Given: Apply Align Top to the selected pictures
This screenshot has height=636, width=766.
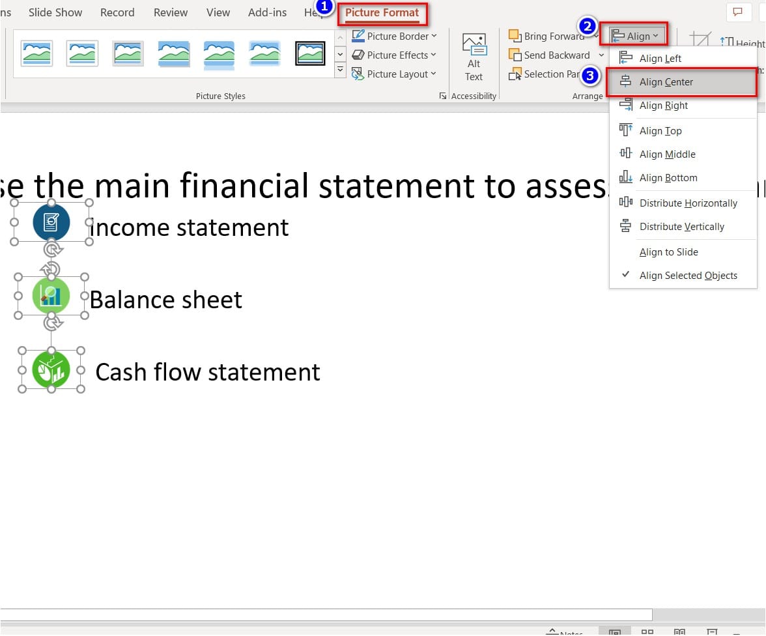Looking at the screenshot, I should tap(683, 130).
